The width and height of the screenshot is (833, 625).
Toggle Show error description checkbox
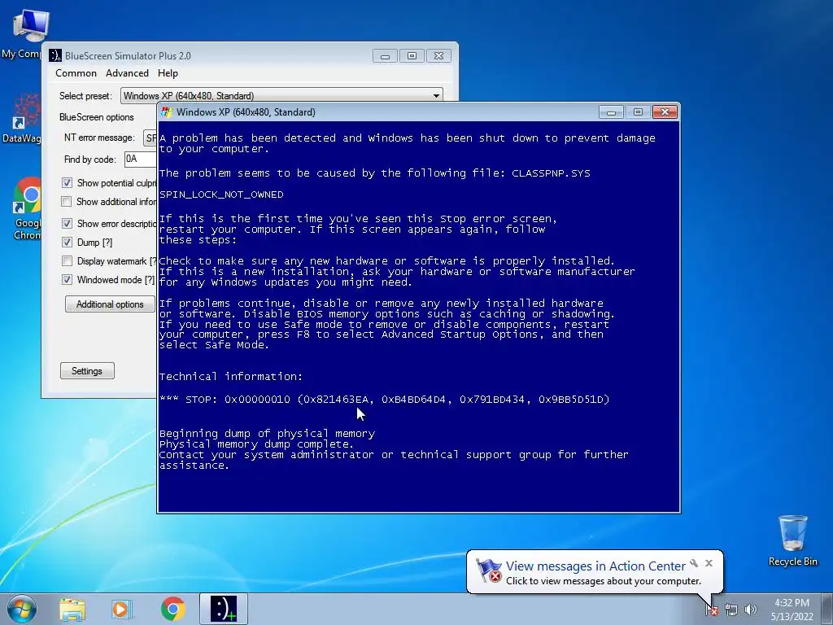click(67, 223)
